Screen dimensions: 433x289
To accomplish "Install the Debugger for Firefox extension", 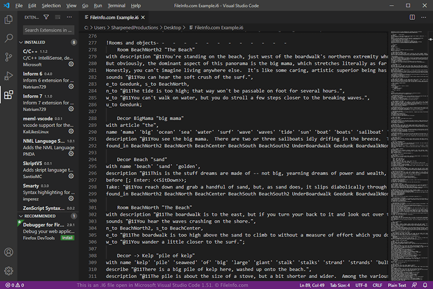I will click(x=67, y=237).
